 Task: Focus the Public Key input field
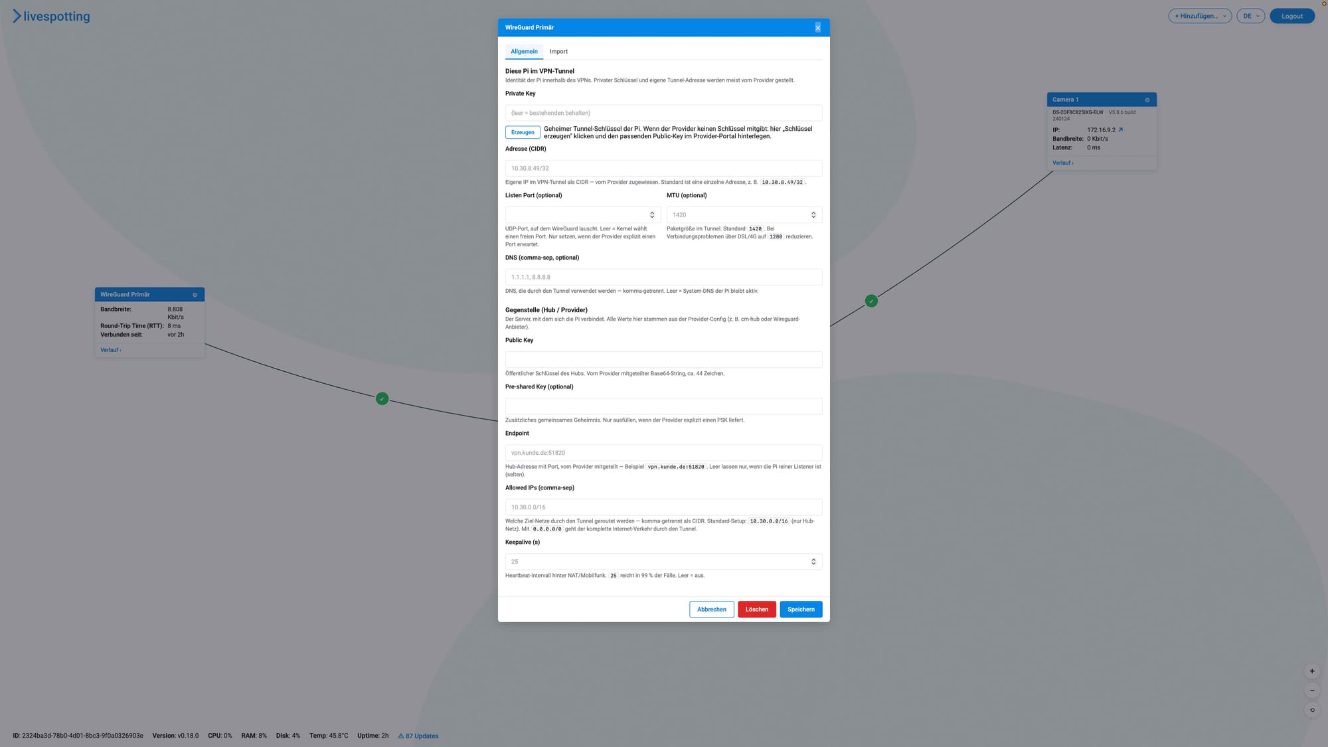(663, 360)
